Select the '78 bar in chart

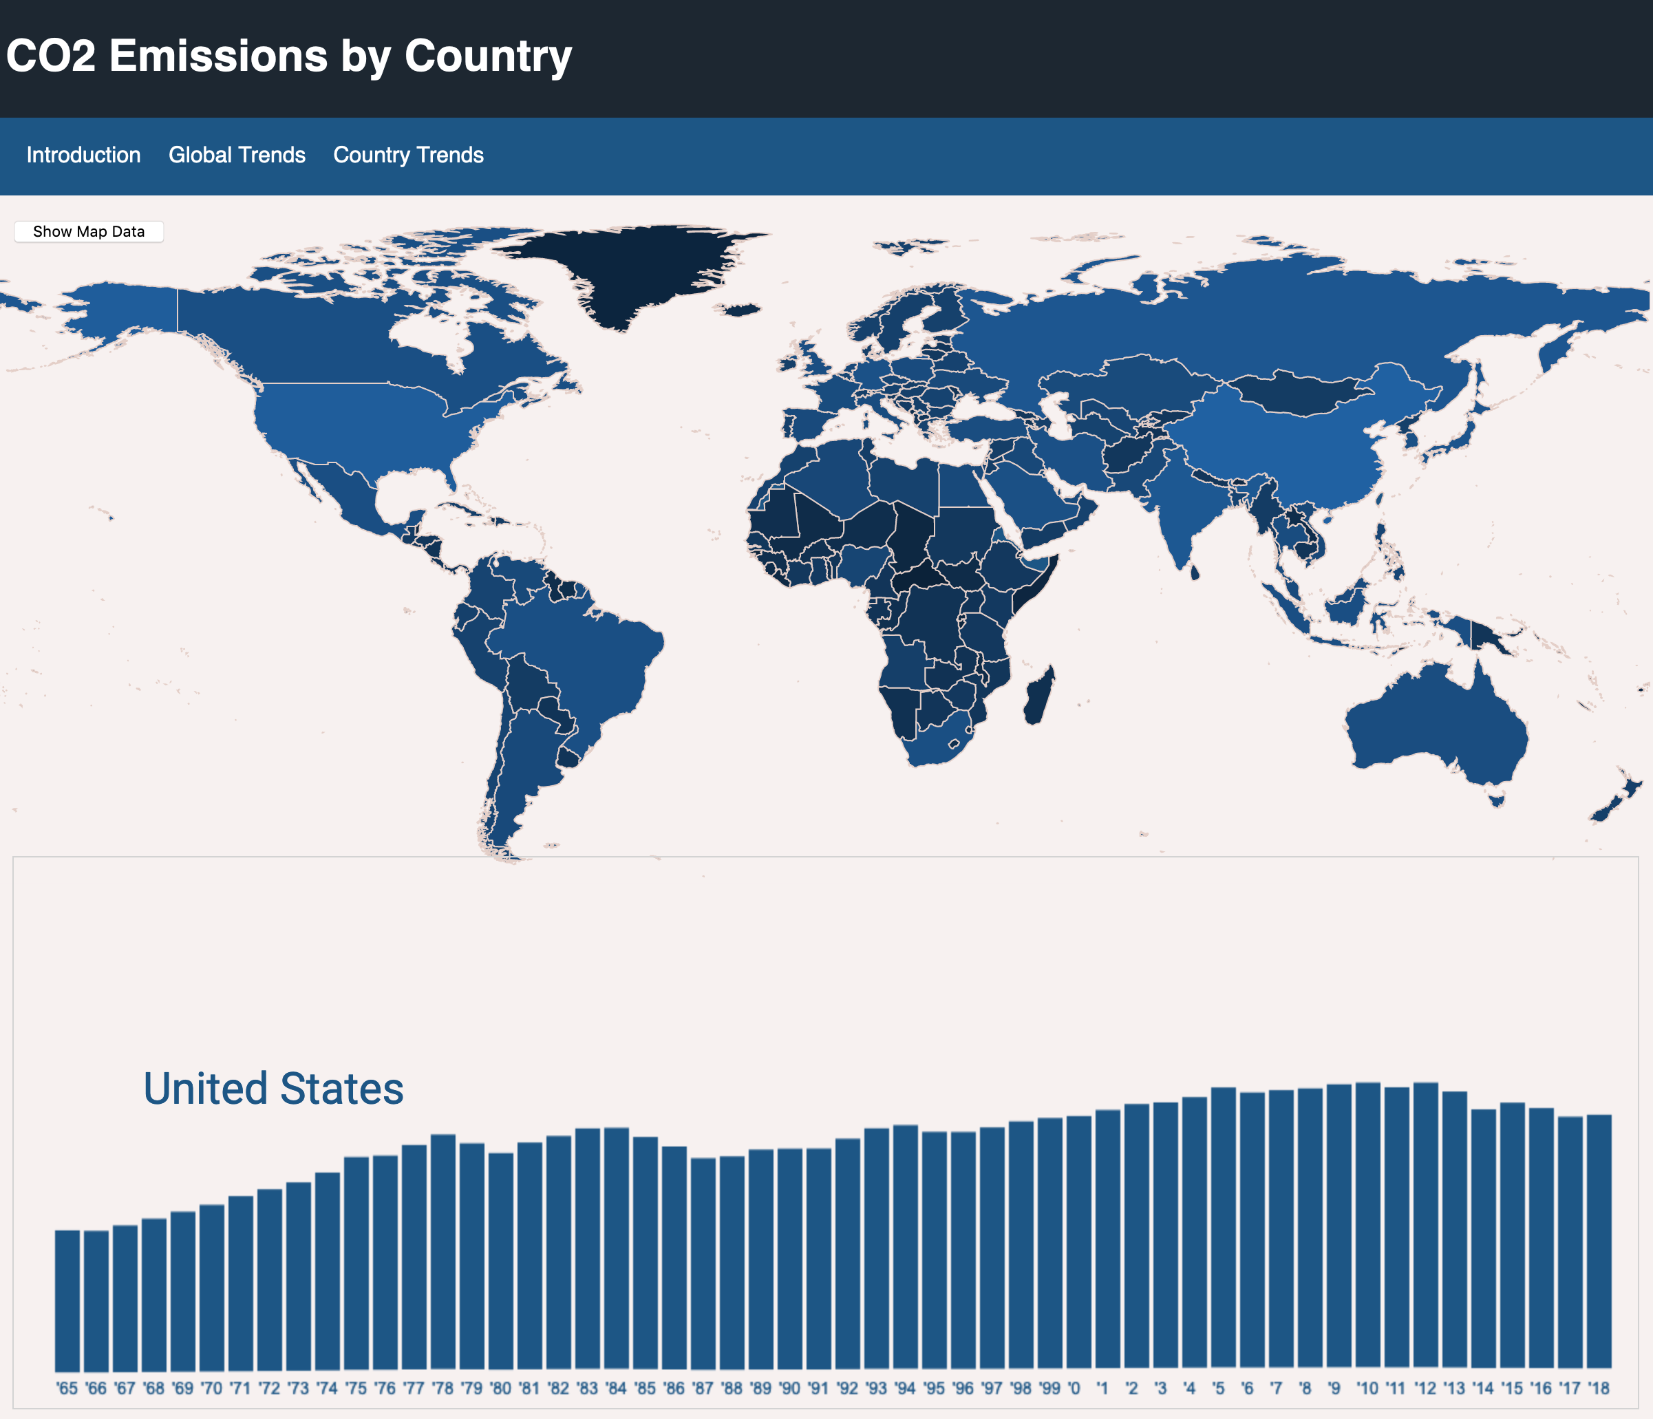tap(442, 1252)
